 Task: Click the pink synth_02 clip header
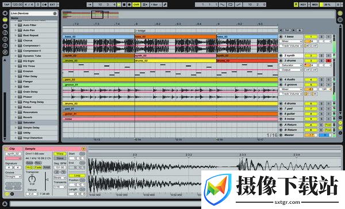(x=175, y=56)
